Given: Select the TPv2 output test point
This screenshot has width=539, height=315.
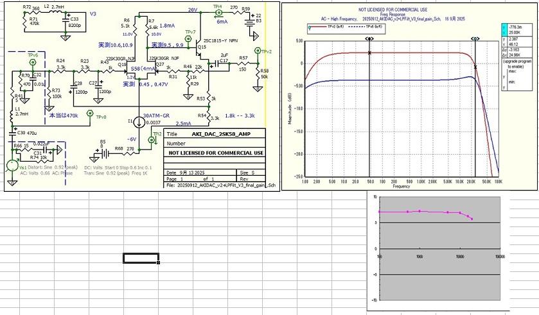Looking at the screenshot, I should pyautogui.click(x=258, y=50).
